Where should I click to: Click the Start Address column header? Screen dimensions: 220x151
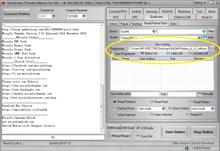[x=148, y=59]
